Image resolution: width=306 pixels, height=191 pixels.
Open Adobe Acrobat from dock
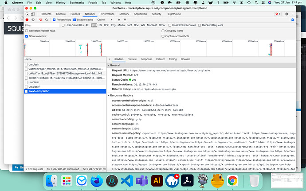pyautogui.click(x=187, y=181)
